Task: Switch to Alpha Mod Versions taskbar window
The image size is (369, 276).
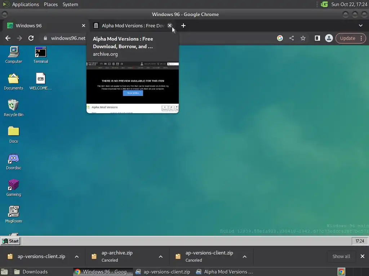Action: click(225, 272)
